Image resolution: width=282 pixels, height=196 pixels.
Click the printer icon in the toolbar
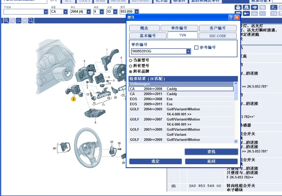click(238, 7)
